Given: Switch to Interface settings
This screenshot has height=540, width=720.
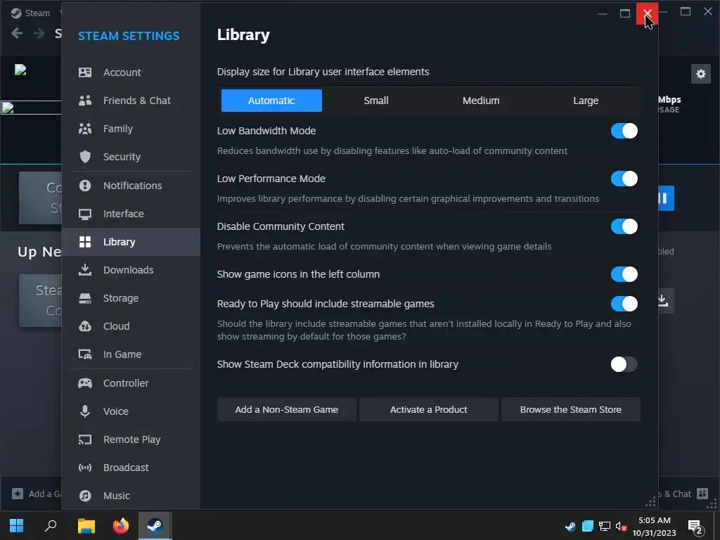Looking at the screenshot, I should click(131, 214).
